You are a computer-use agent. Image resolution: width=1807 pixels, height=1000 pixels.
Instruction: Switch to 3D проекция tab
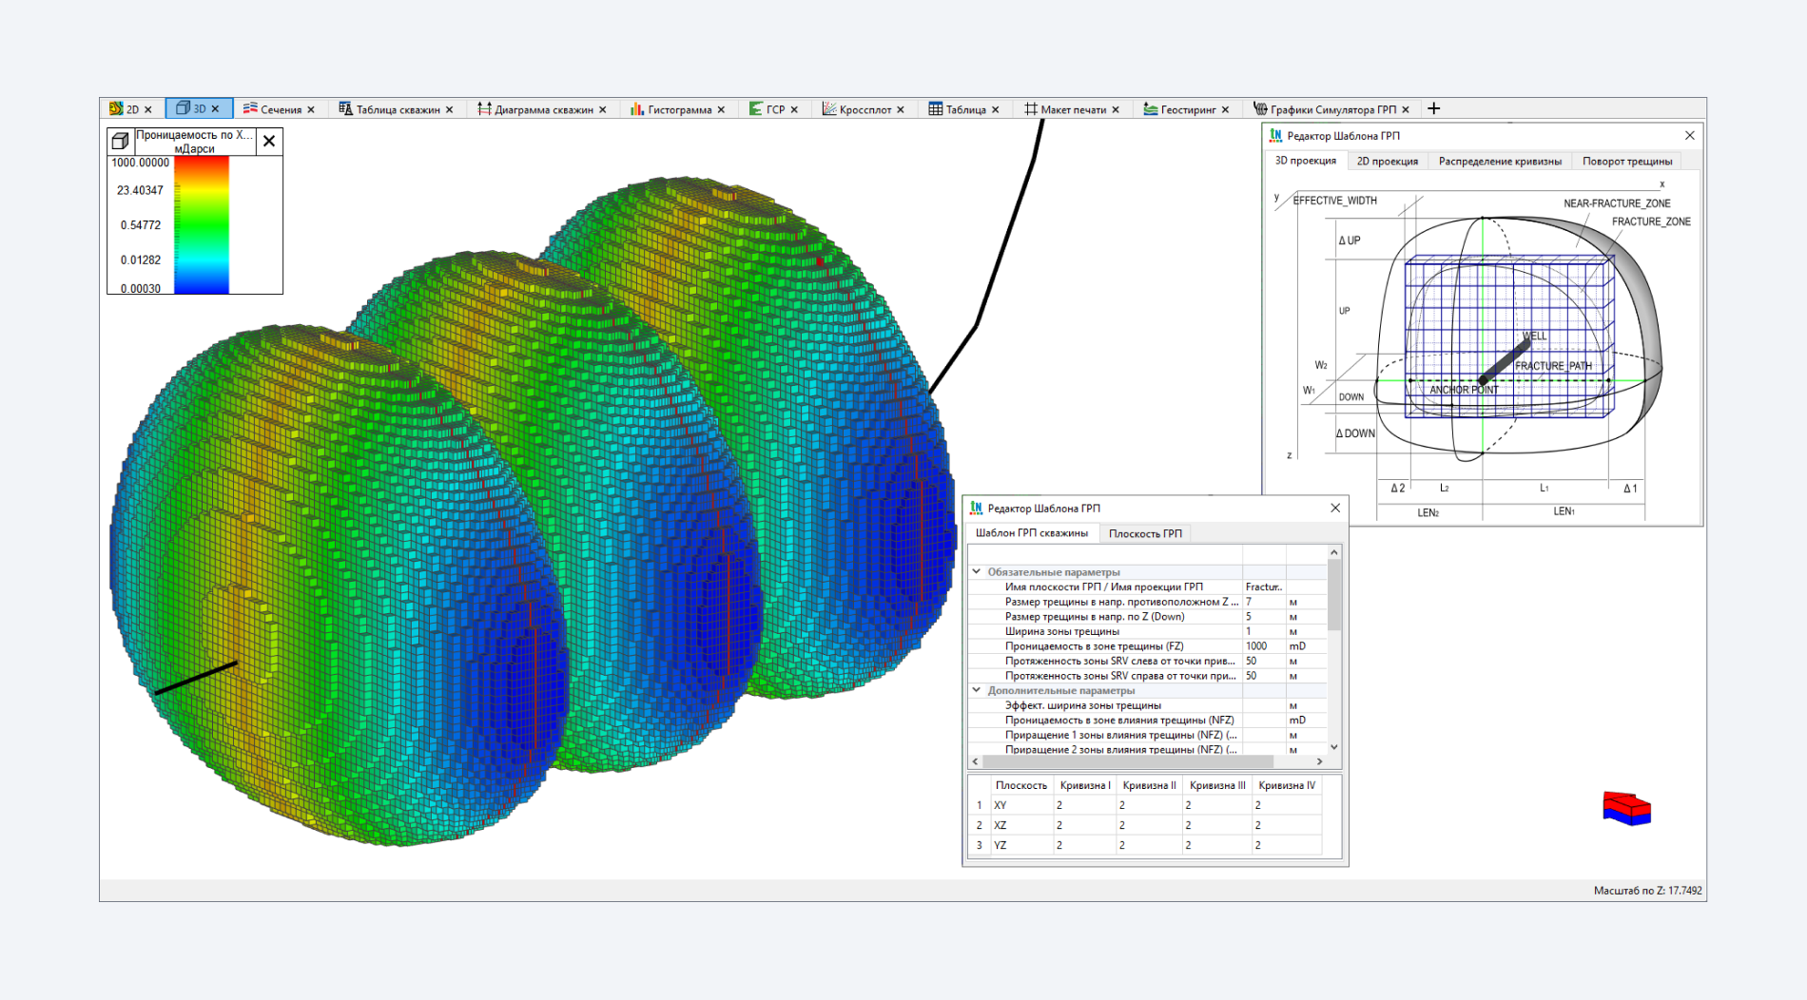coord(1305,161)
